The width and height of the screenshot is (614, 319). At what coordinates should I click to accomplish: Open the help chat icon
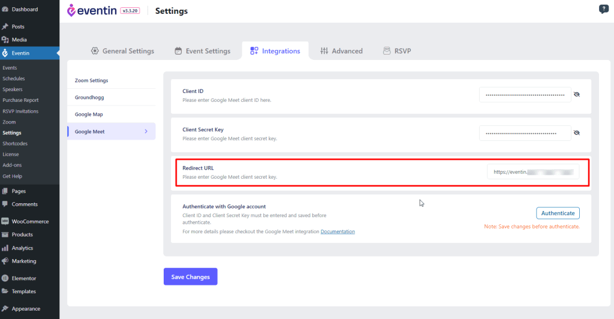tap(603, 9)
